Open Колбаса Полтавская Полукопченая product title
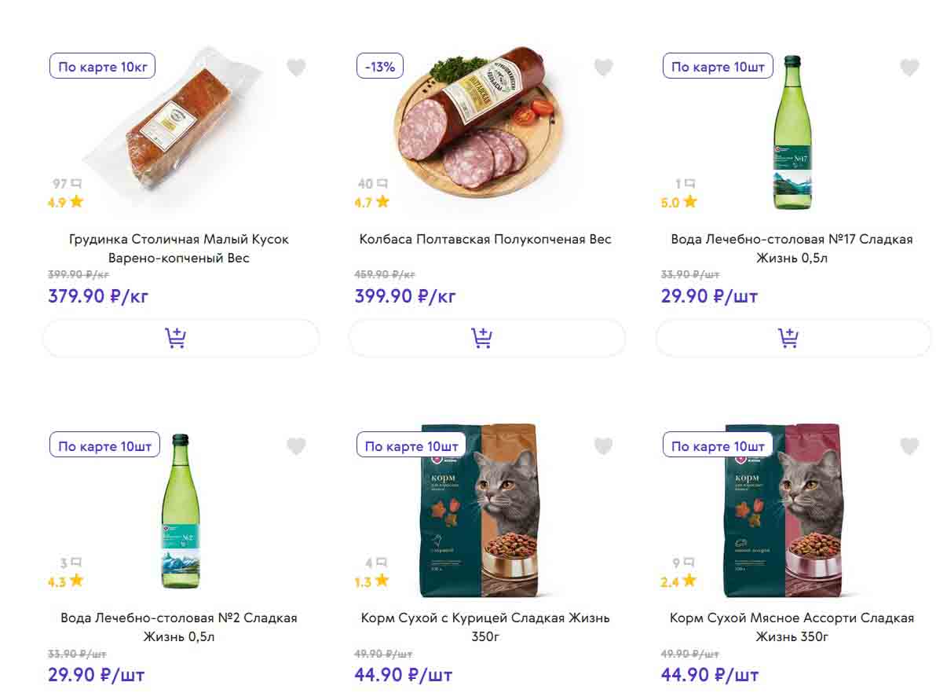936x693 pixels. click(x=485, y=240)
